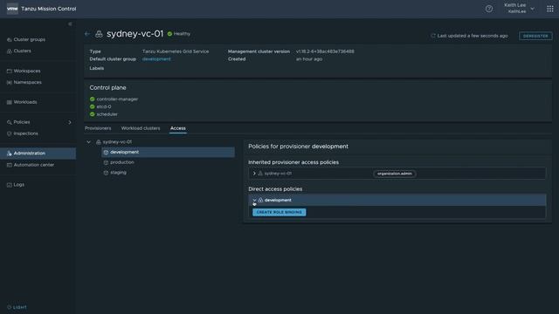559x314 pixels.
Task: Open Automation center in sidebar
Action: (x=34, y=165)
